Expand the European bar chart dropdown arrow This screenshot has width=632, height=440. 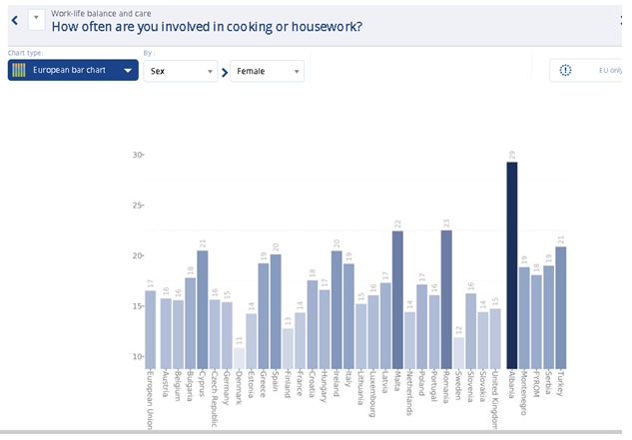coord(129,71)
